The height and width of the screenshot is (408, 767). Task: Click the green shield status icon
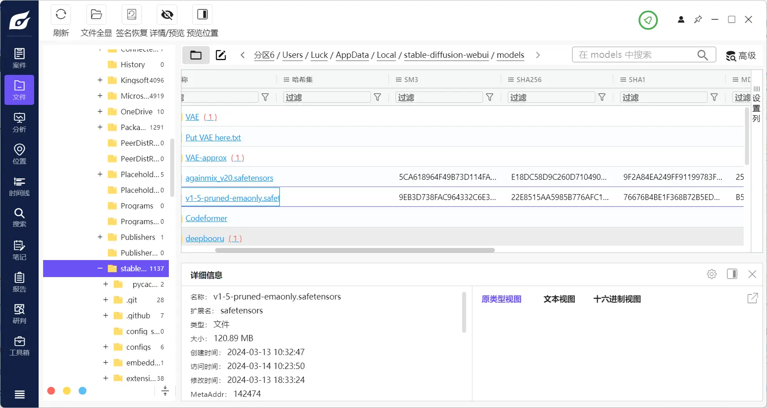coord(648,20)
